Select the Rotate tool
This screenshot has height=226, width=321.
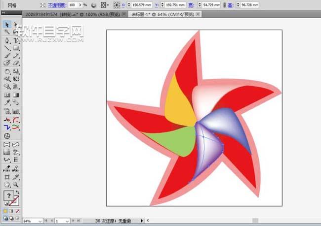tap(7, 71)
